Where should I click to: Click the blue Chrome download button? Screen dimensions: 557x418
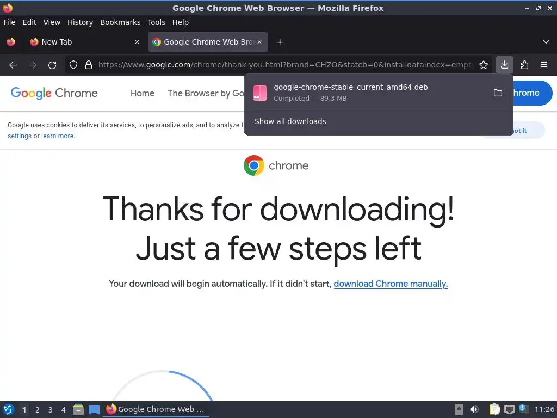point(532,93)
